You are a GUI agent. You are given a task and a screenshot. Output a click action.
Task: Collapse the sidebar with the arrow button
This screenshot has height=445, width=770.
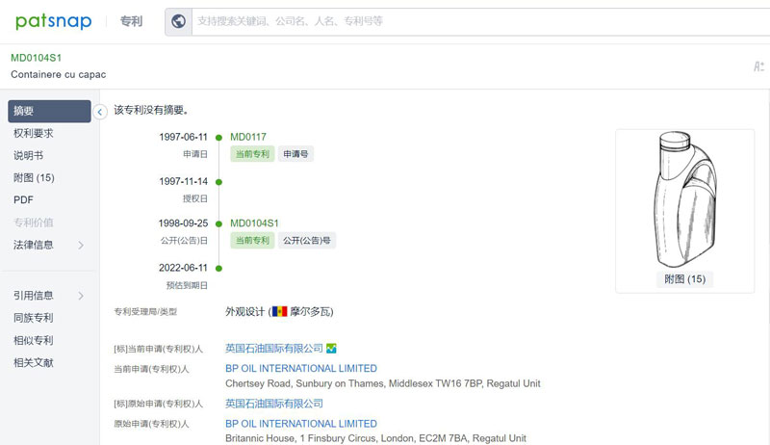click(100, 112)
